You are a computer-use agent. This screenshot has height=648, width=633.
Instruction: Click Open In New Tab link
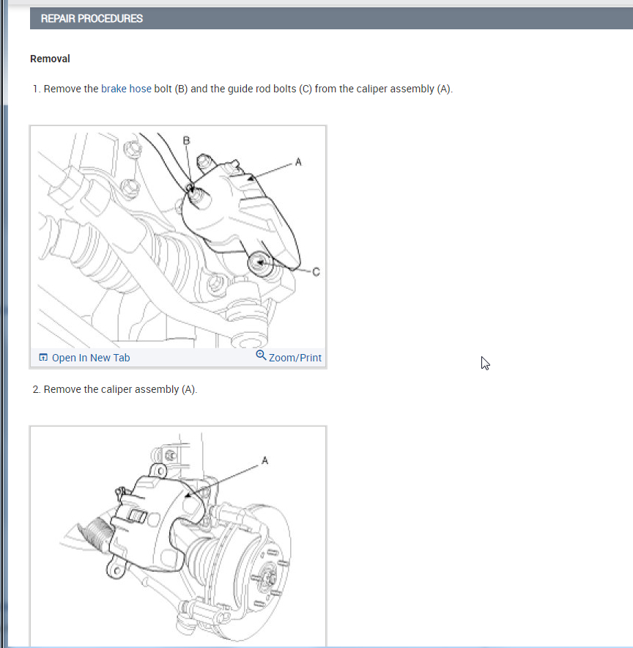[90, 358]
